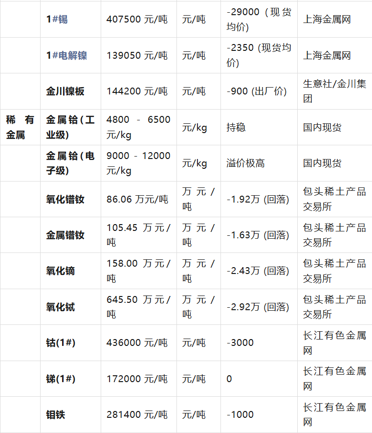Select the 金属铪(工业级) name cell
This screenshot has width=372, height=433.
tap(70, 127)
